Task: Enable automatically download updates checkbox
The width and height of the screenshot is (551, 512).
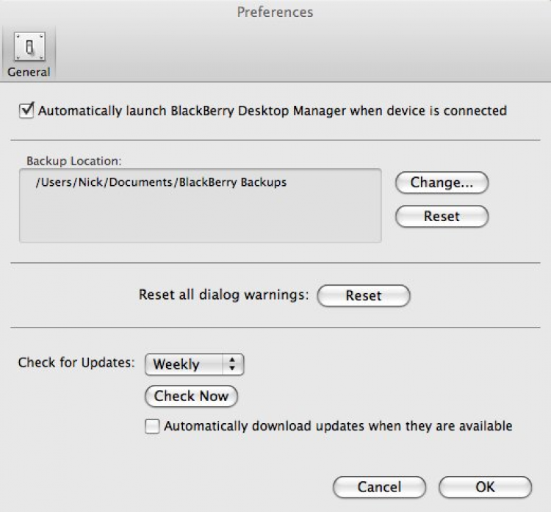Action: tap(152, 426)
